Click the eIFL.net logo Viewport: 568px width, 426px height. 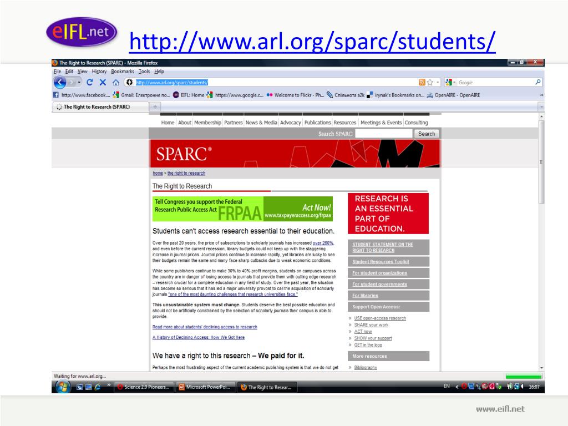(82, 32)
